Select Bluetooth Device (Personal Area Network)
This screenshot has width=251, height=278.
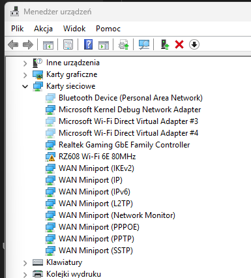click(x=130, y=98)
